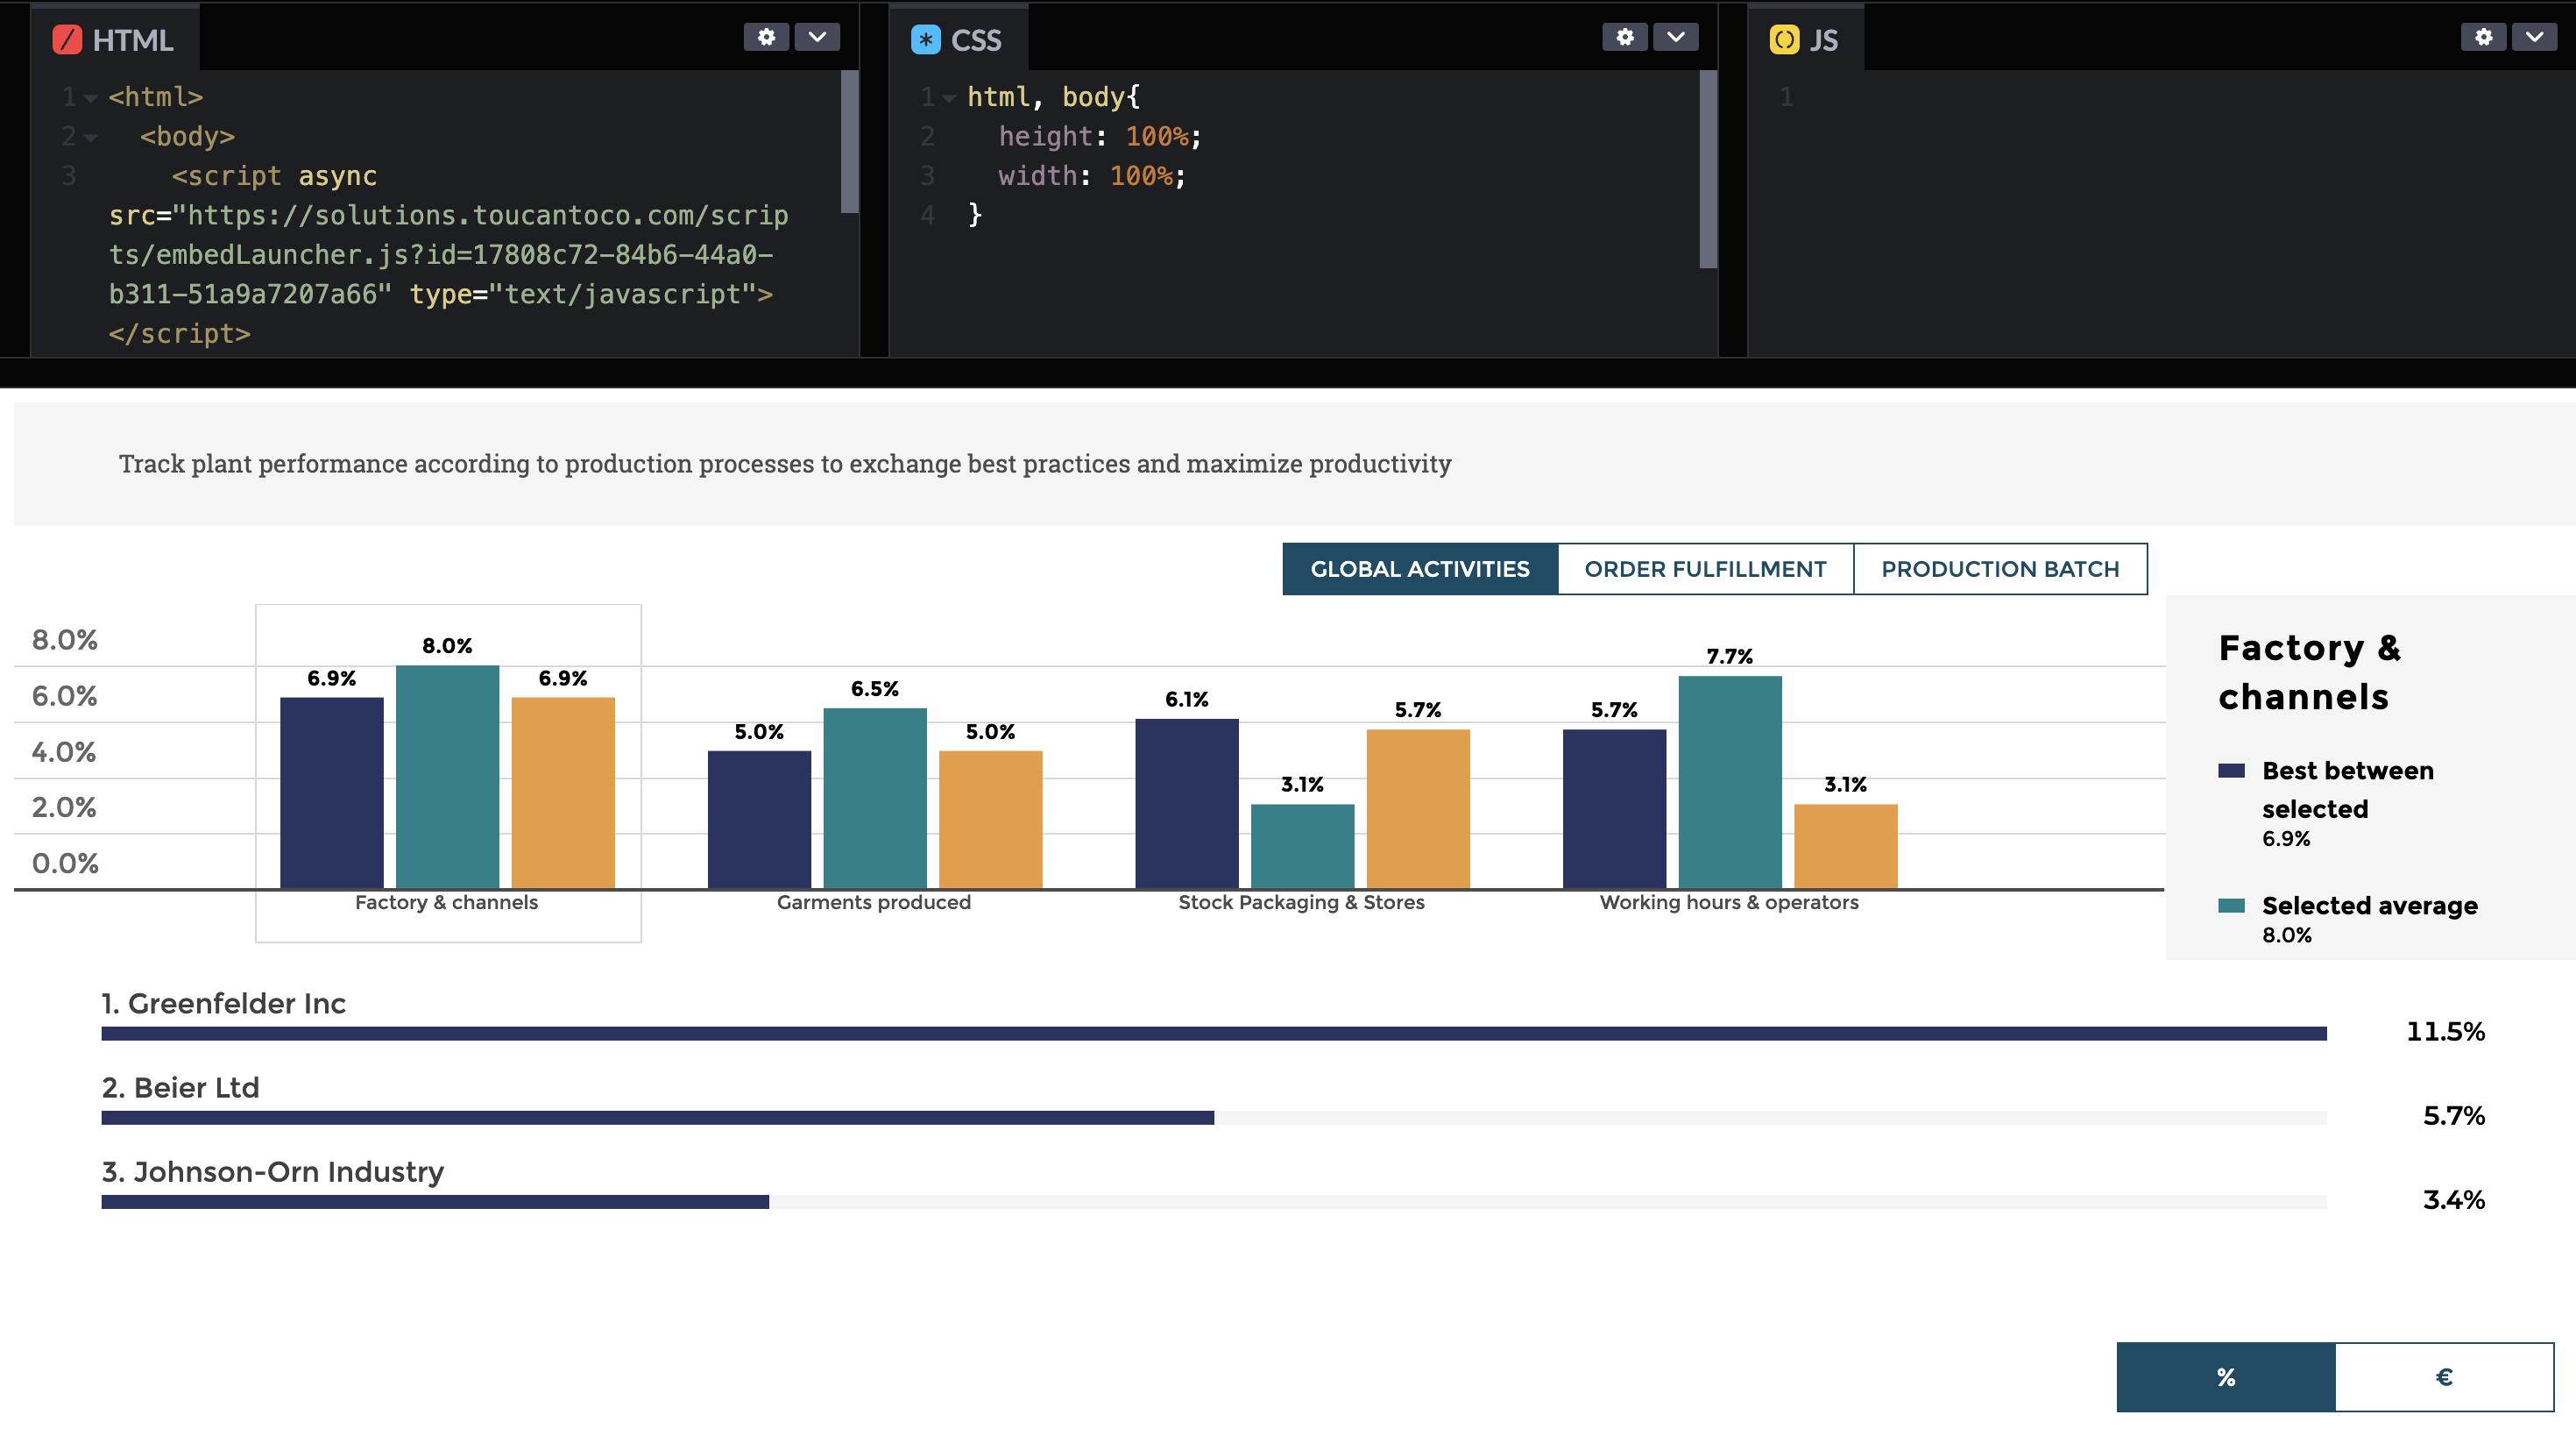
Task: Select the Global Activities tab
Action: coord(1419,569)
